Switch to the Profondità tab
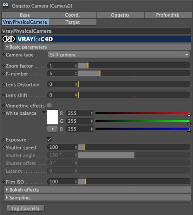Screen dimensions: 193x215 pyautogui.click(x=168, y=15)
